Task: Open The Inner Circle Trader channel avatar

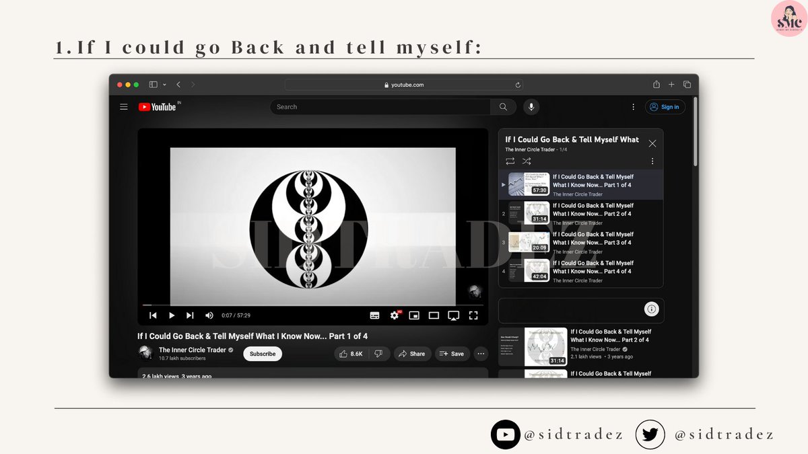Action: (145, 353)
